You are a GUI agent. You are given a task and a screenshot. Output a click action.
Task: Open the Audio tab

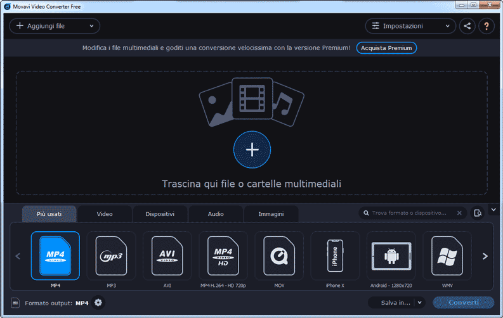point(216,214)
